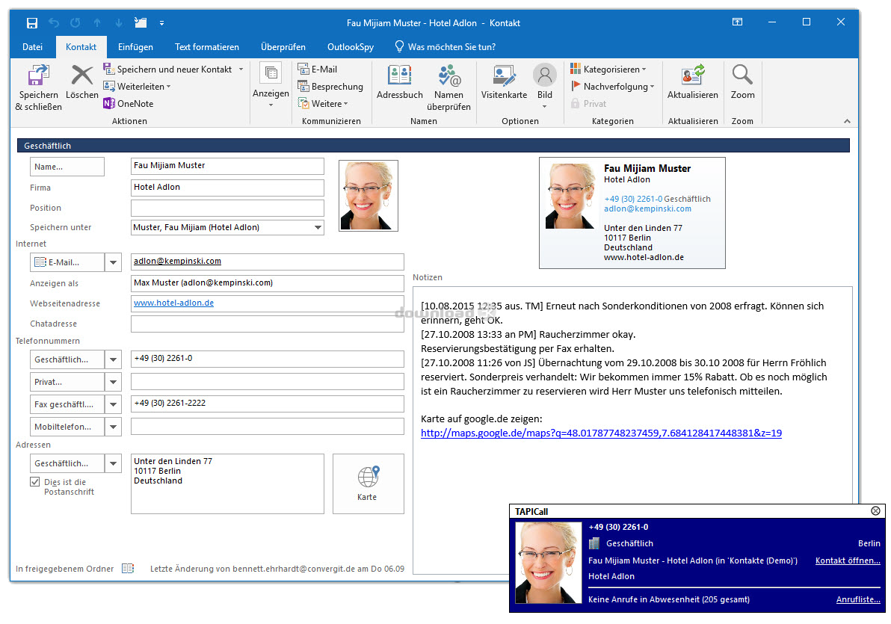
Task: Click the Save icon in the quick access toolbar
Action: (x=32, y=23)
